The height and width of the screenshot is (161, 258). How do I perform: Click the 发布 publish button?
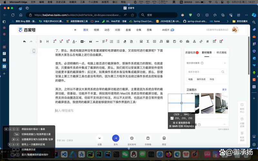coord(116,138)
